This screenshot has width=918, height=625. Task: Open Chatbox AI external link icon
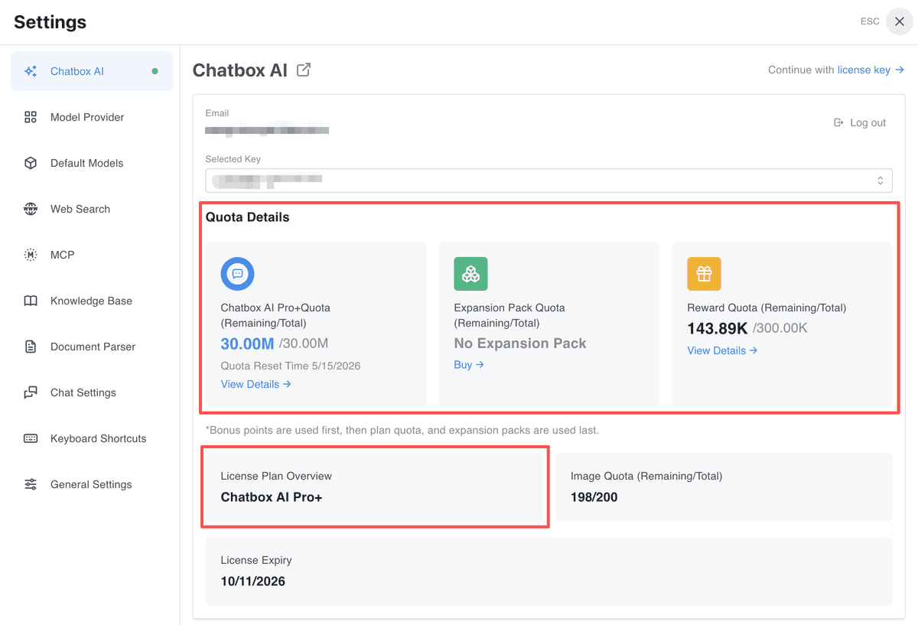point(304,70)
